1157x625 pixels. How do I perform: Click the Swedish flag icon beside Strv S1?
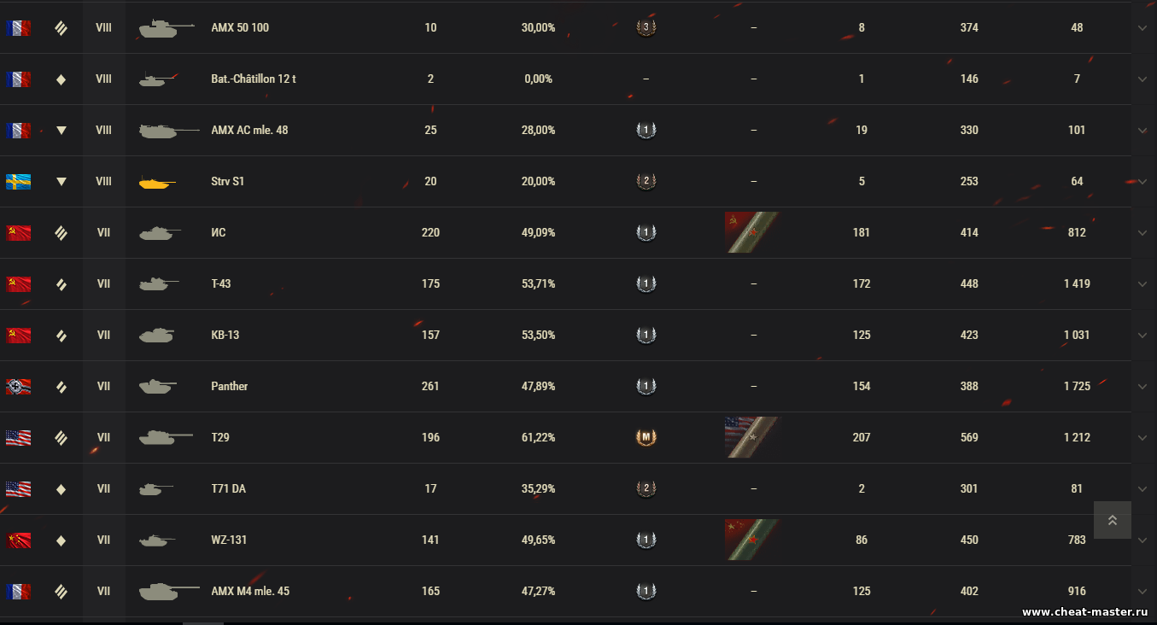tap(18, 182)
